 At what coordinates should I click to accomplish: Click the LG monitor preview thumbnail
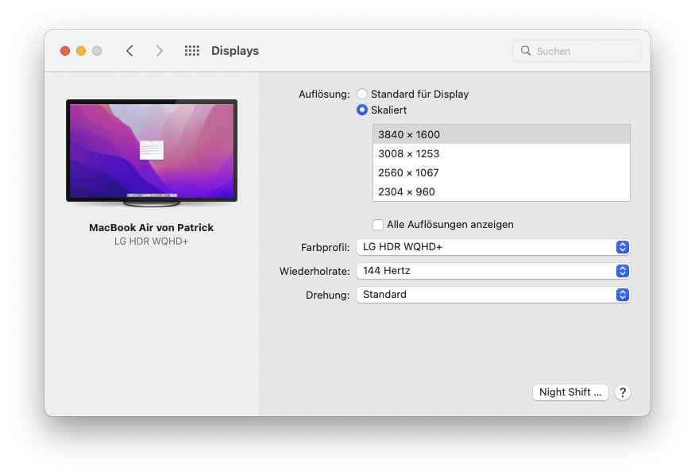(x=152, y=153)
